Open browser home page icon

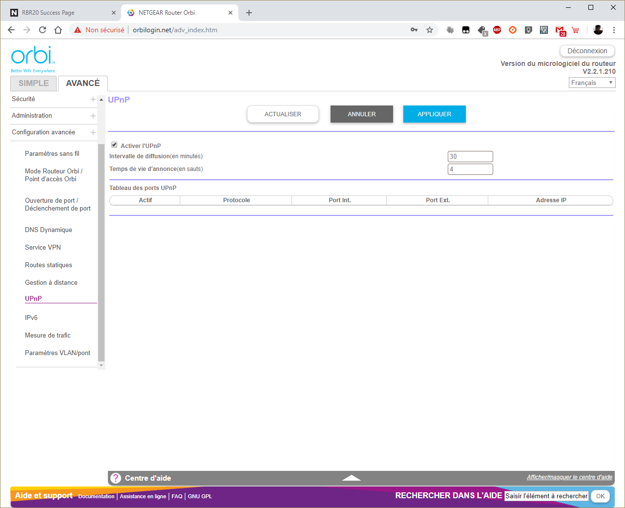58,30
